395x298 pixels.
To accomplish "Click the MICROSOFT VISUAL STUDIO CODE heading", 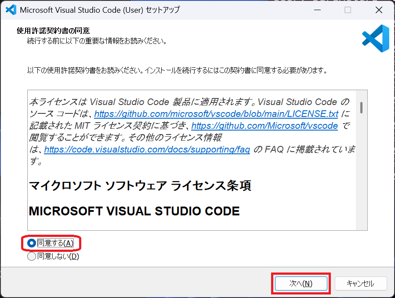I will [x=134, y=211].
